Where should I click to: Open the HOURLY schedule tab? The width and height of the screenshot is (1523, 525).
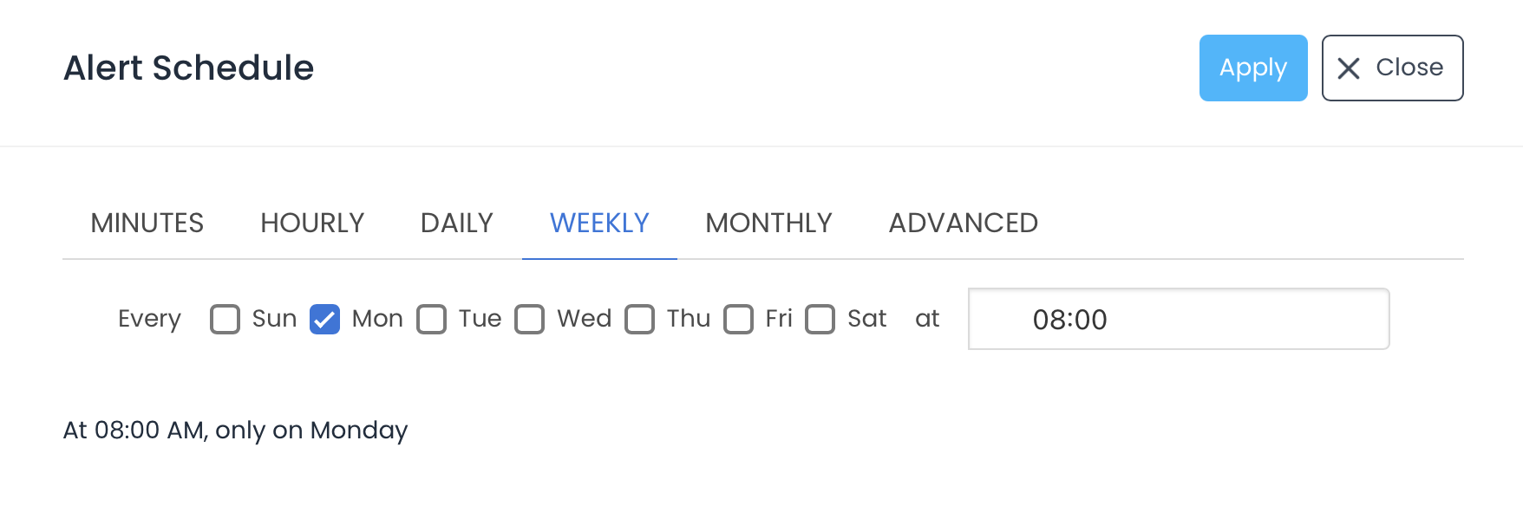click(312, 224)
